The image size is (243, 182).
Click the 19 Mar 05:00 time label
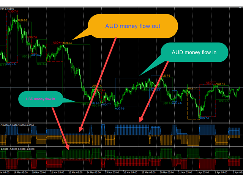39,173
